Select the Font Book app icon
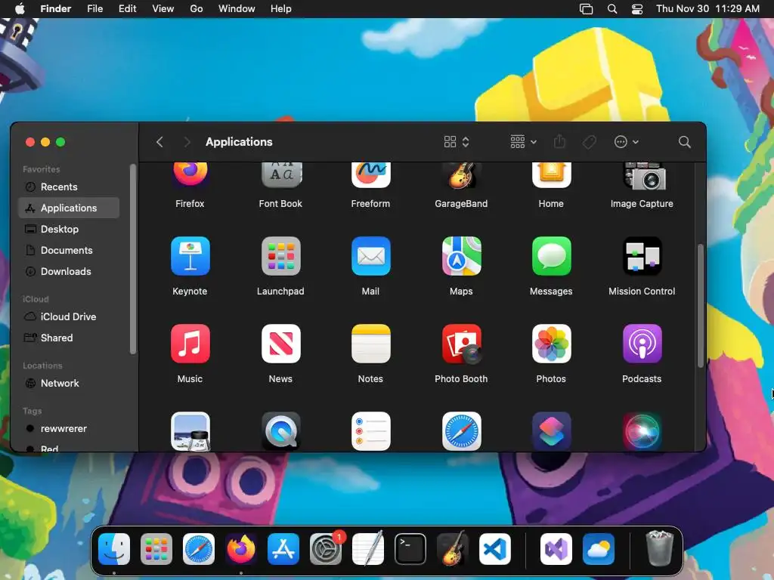The width and height of the screenshot is (774, 580). pos(280,174)
